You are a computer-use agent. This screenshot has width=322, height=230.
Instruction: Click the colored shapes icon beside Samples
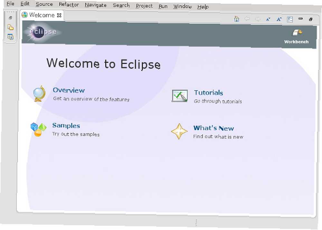38,129
